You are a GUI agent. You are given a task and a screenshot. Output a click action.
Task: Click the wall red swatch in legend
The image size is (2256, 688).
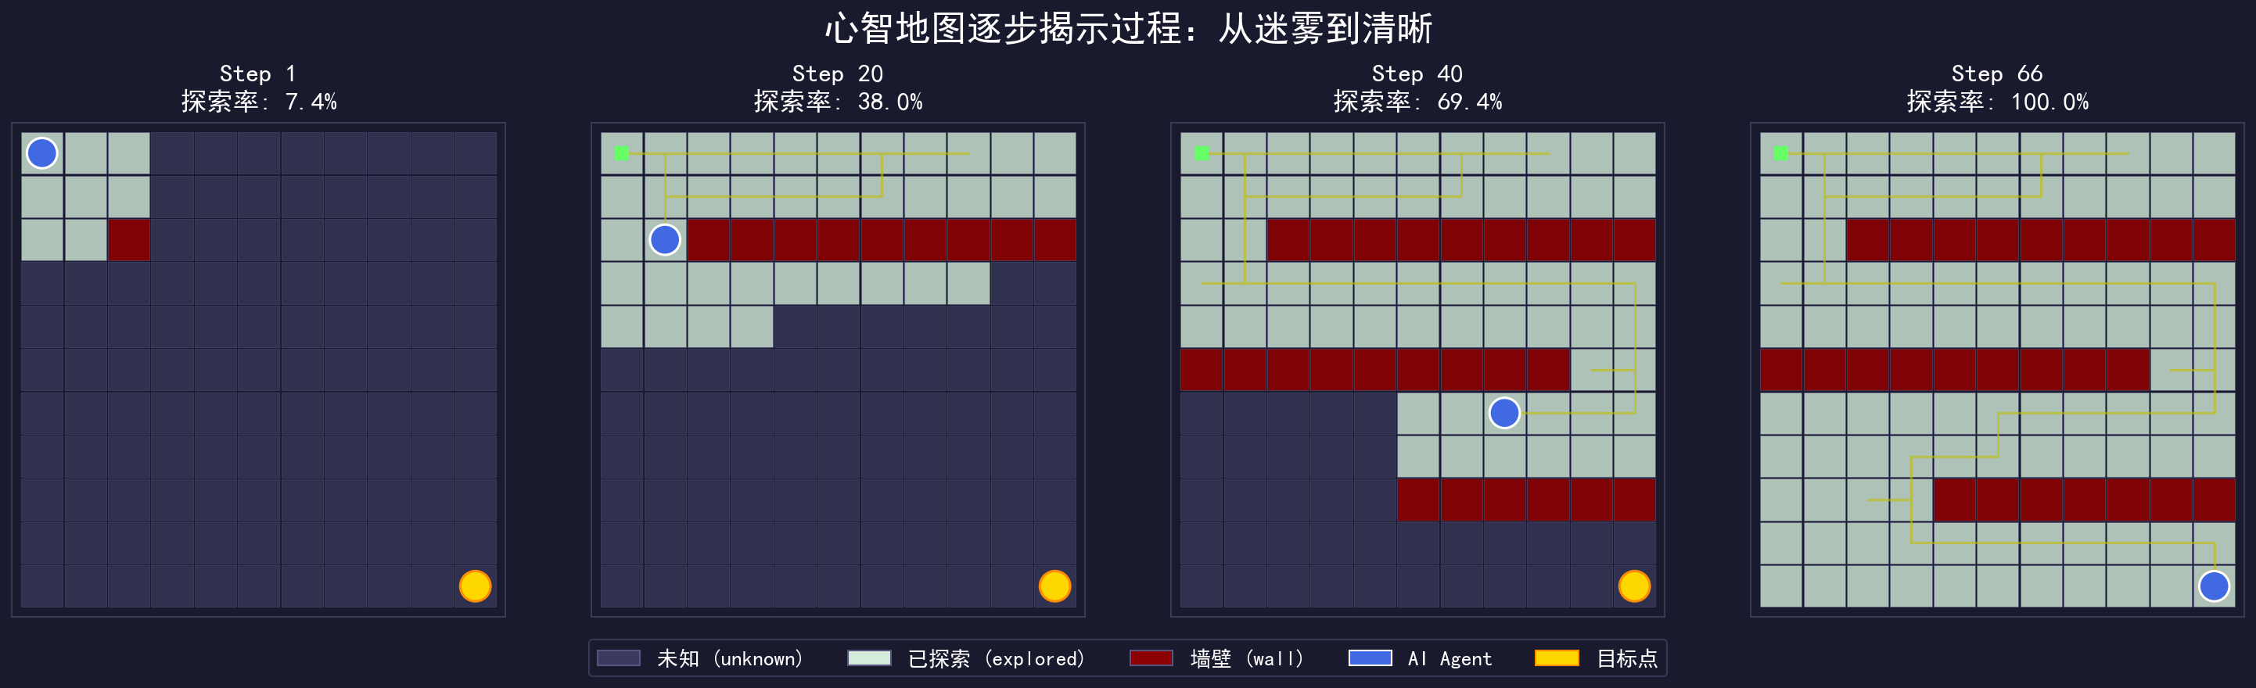[x=1151, y=658]
